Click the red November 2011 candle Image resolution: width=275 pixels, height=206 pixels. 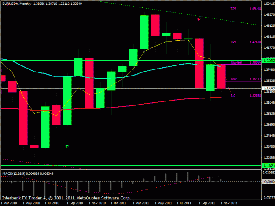pyautogui.click(x=221, y=76)
